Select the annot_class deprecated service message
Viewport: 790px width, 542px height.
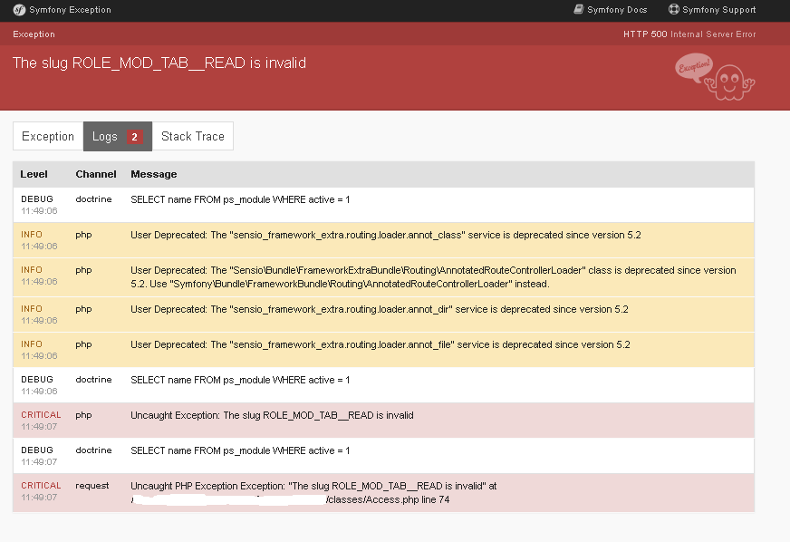(x=385, y=235)
